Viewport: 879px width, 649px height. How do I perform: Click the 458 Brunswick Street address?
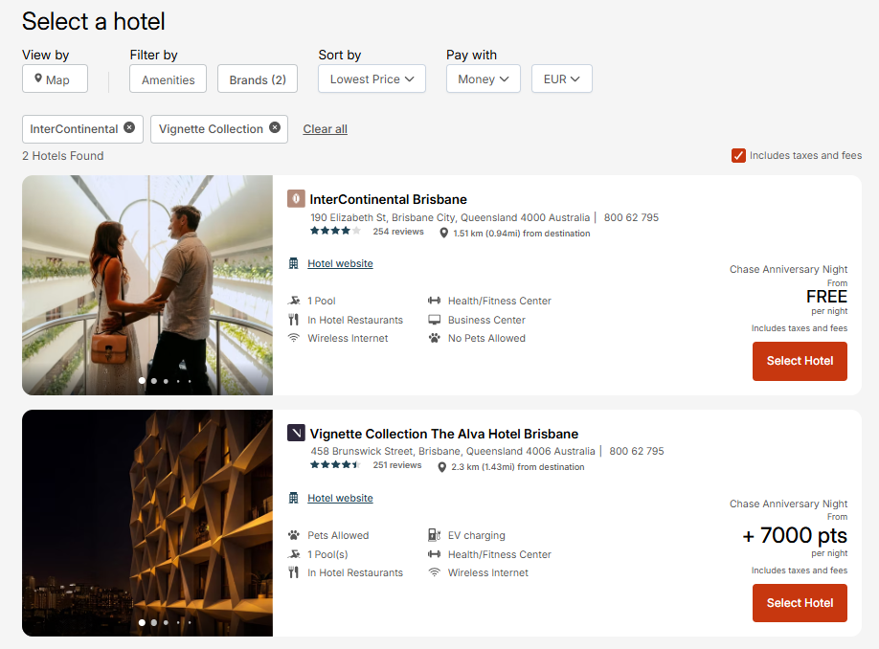[x=453, y=451]
